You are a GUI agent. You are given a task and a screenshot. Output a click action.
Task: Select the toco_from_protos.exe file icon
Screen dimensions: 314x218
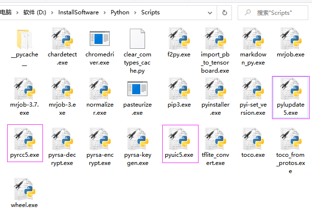click(x=291, y=139)
